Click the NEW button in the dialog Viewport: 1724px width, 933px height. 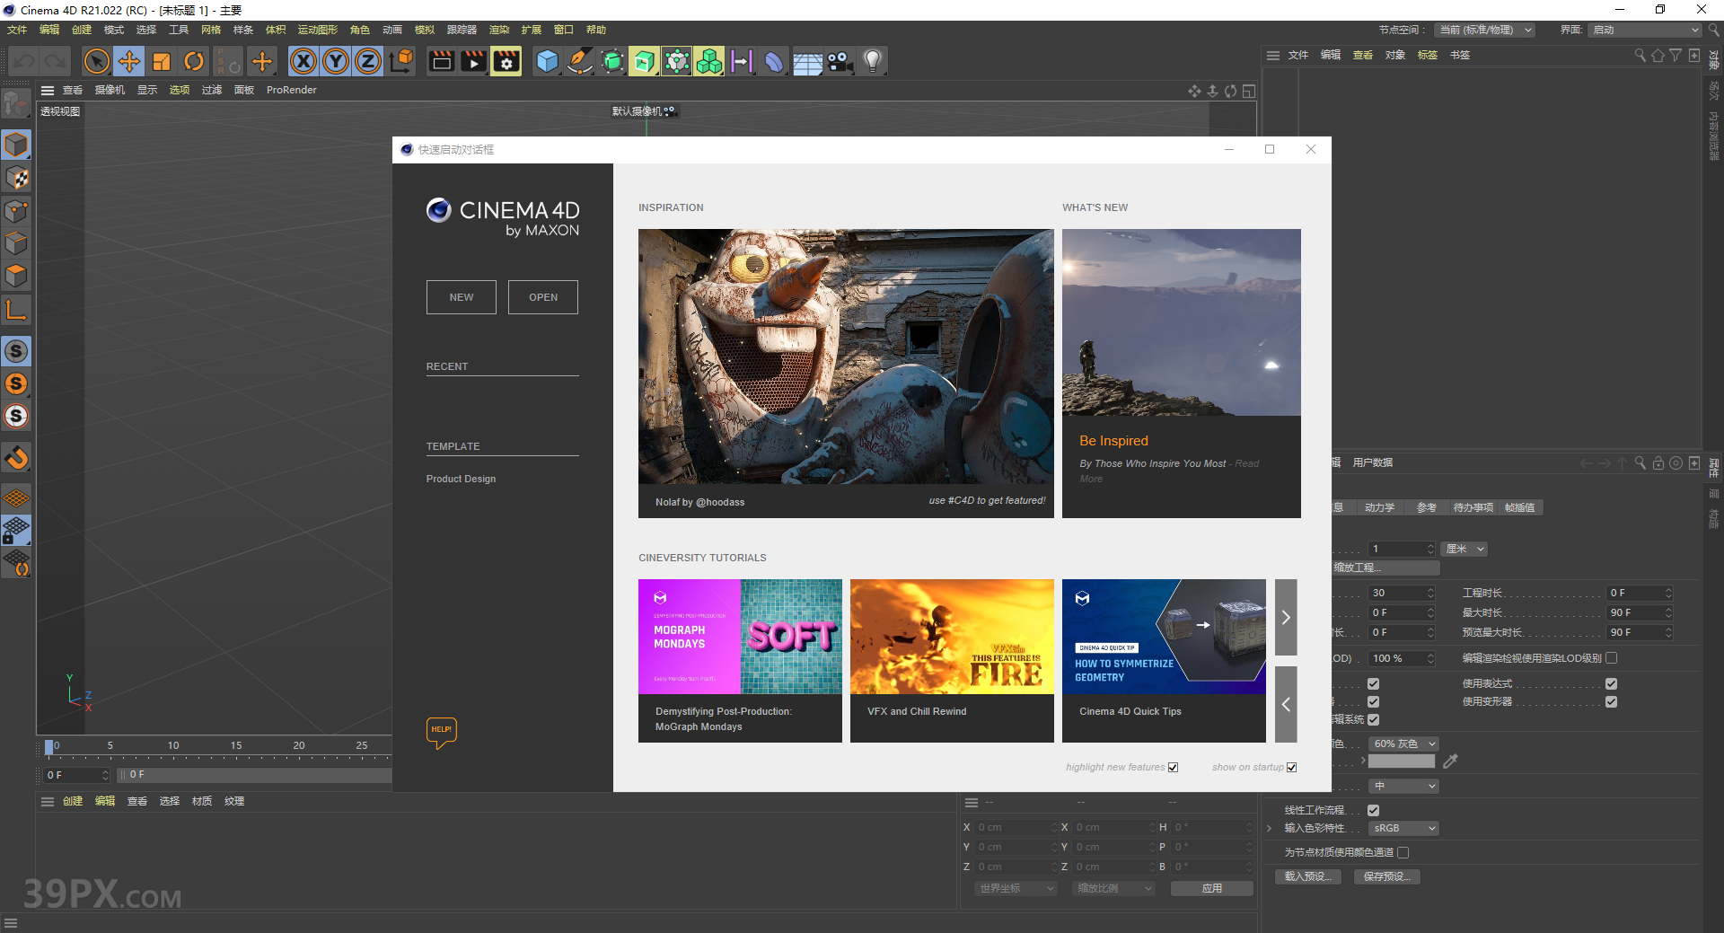coord(462,297)
